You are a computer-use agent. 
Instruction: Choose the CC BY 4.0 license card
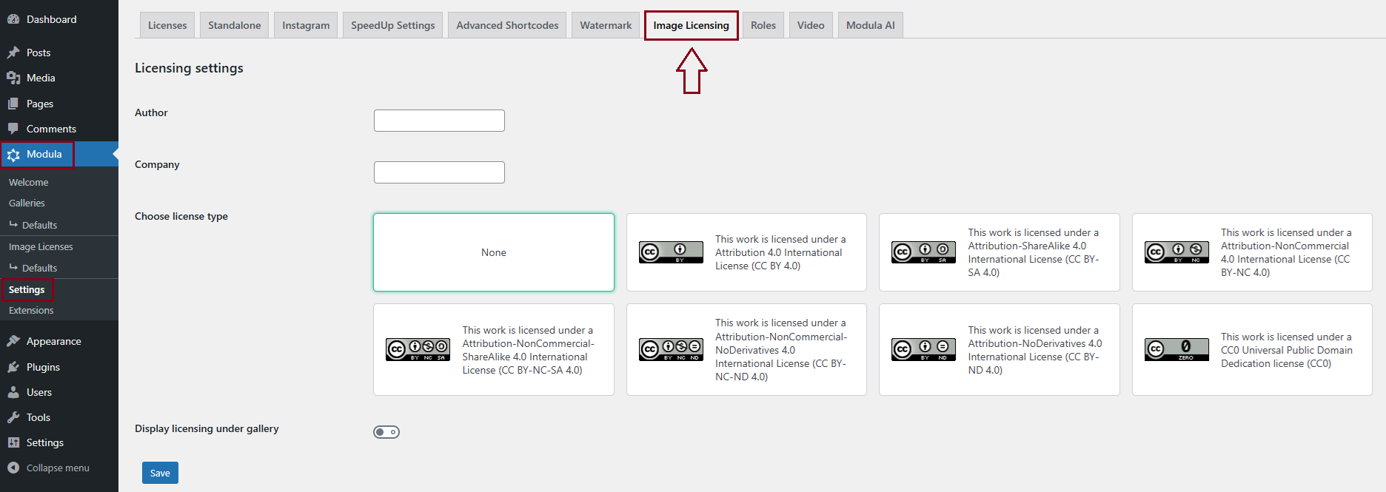click(x=746, y=252)
